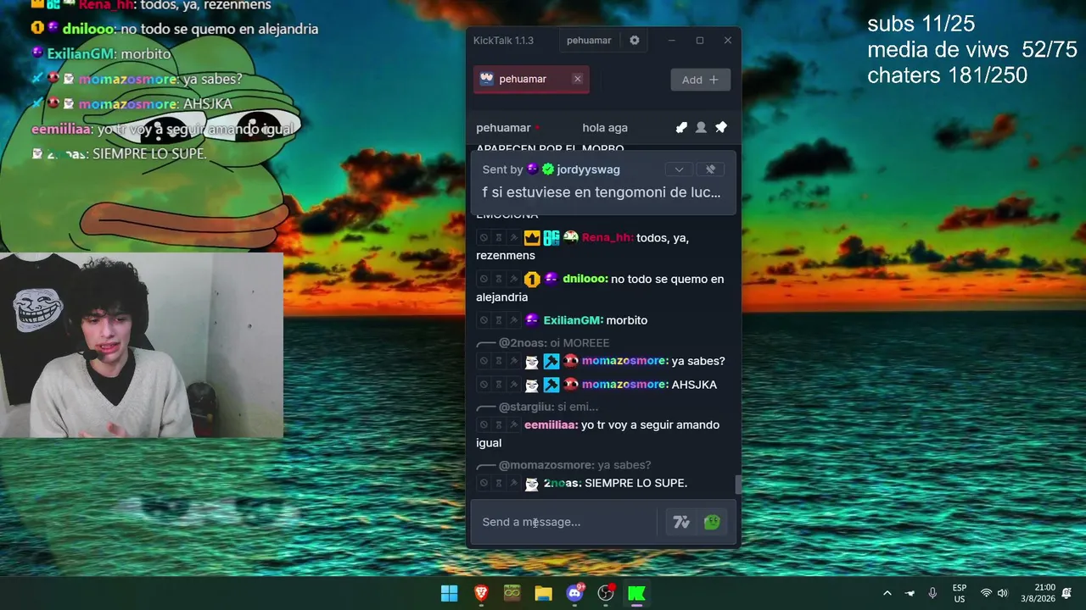Viewport: 1086px width, 610px height.
Task: Jump to replied message '@2noas: oi MOREEE'
Action: pos(553,343)
